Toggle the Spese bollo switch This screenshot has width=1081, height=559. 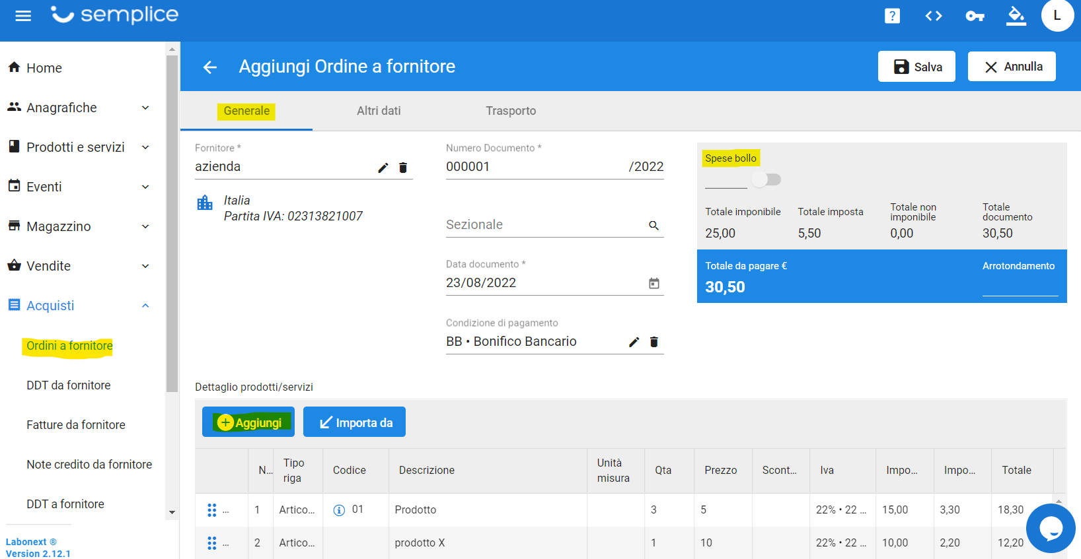pyautogui.click(x=766, y=180)
